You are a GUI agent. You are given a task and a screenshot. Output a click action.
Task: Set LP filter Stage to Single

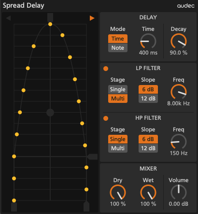pyautogui.click(x=118, y=89)
